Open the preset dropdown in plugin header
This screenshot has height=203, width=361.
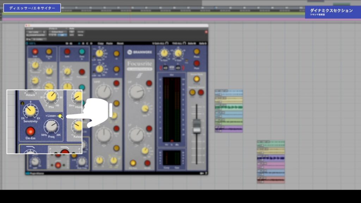(x=57, y=32)
